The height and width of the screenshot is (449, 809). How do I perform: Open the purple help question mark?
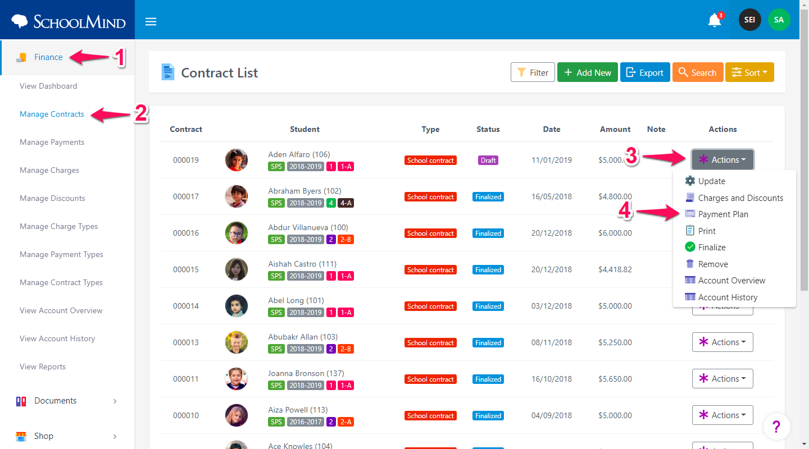[x=776, y=427]
